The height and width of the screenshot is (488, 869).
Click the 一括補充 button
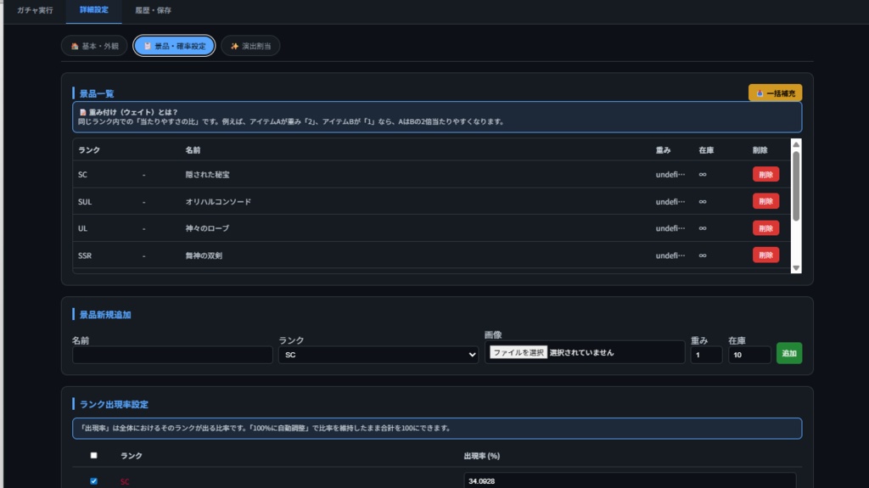tap(775, 93)
